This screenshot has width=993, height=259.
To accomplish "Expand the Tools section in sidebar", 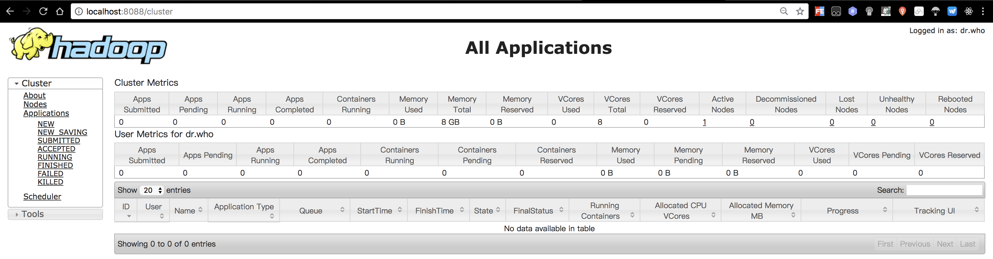I will [17, 214].
